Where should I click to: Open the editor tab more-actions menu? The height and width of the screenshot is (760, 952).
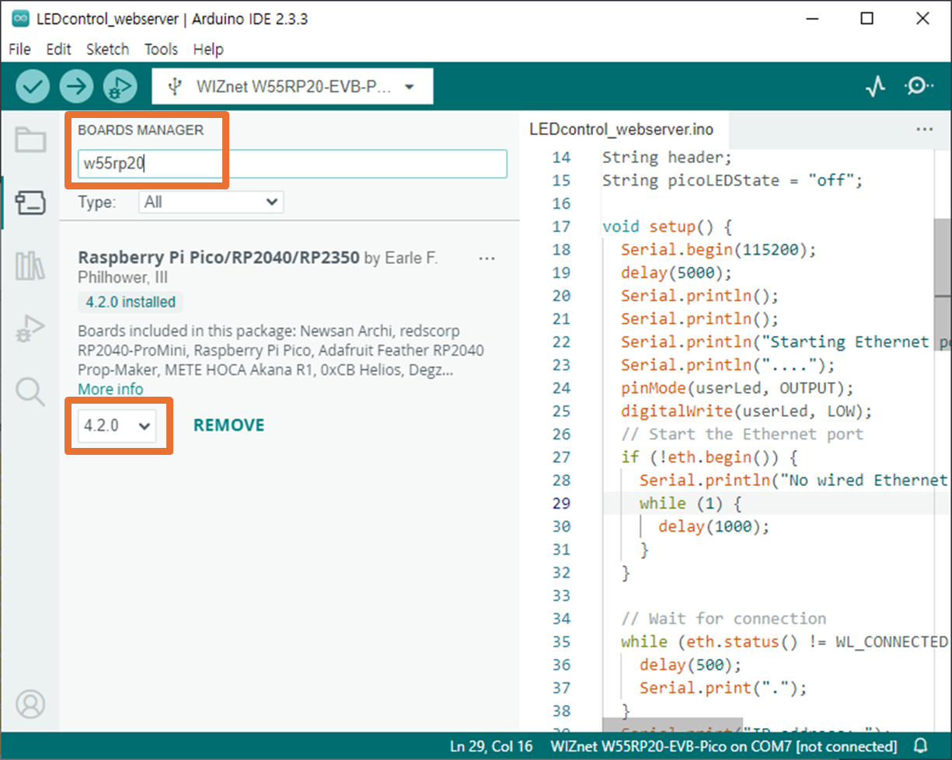coord(925,130)
